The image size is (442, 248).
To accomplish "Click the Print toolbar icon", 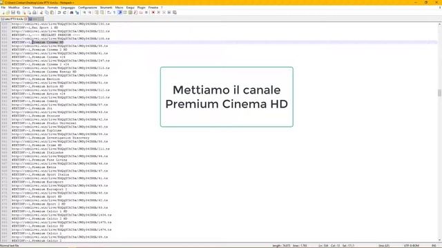I will (35, 12).
